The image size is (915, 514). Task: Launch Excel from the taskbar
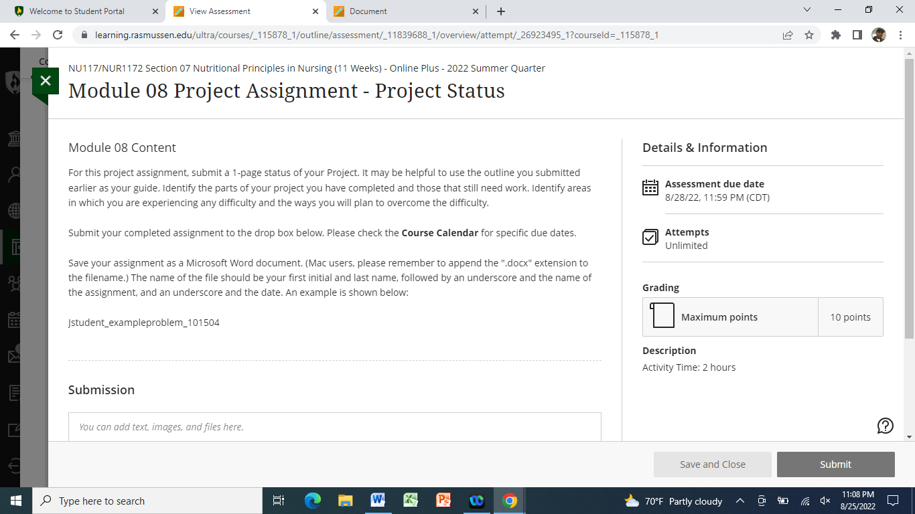click(411, 501)
